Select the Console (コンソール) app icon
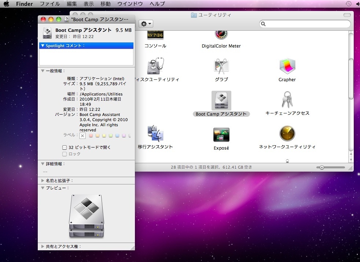This screenshot has height=262, width=360. click(x=155, y=35)
